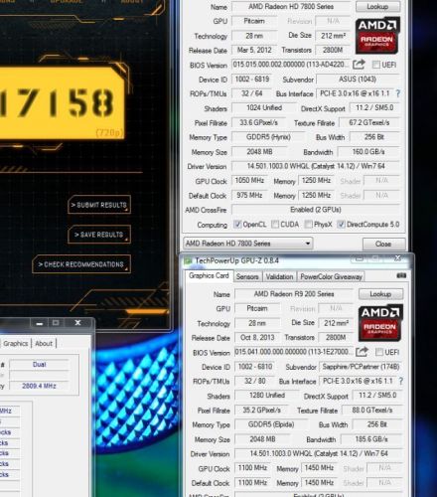Click the Default Clock value 975 MHz

pyautogui.click(x=249, y=195)
